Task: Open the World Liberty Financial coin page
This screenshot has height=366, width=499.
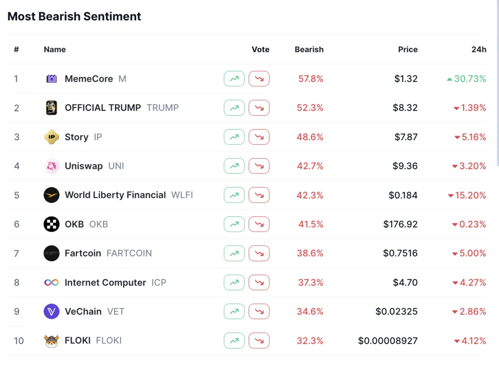Action: (115, 195)
